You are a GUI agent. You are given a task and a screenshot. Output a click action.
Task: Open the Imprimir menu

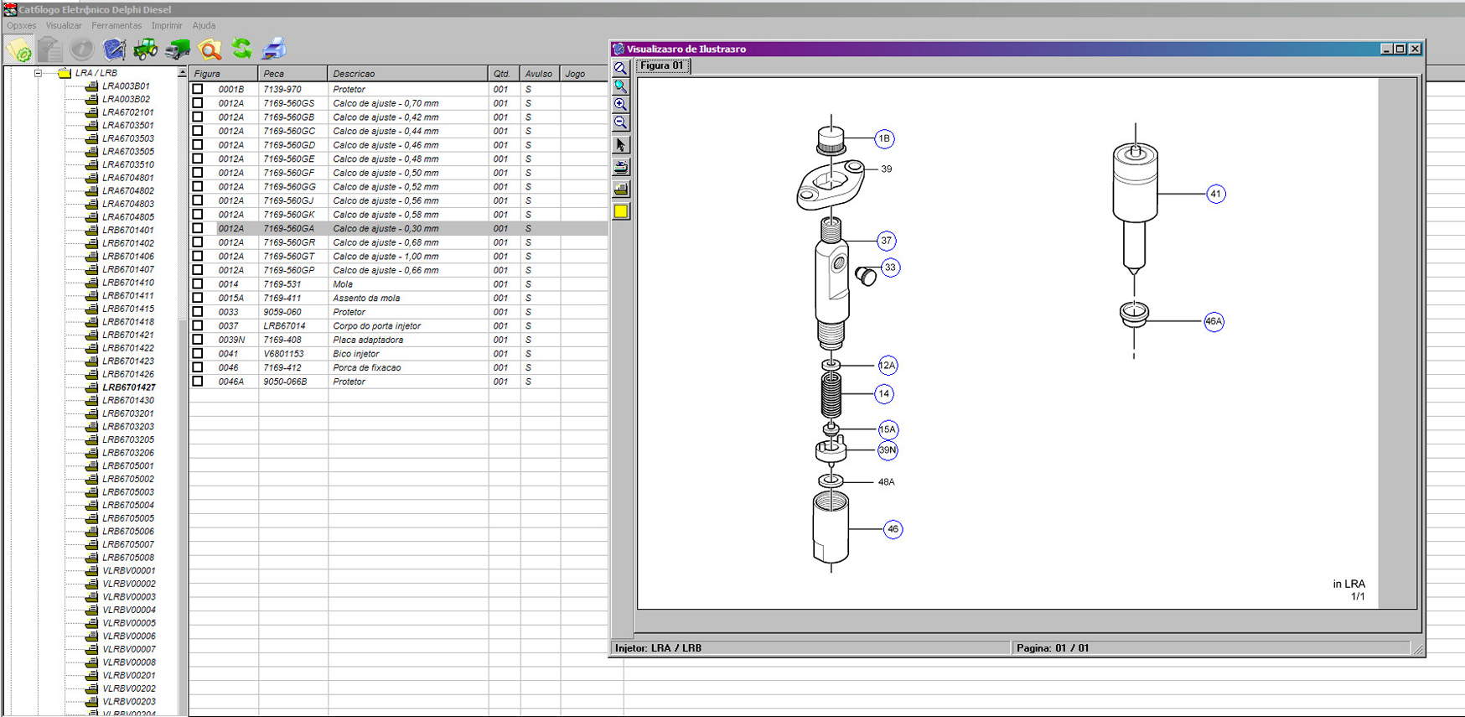[167, 26]
